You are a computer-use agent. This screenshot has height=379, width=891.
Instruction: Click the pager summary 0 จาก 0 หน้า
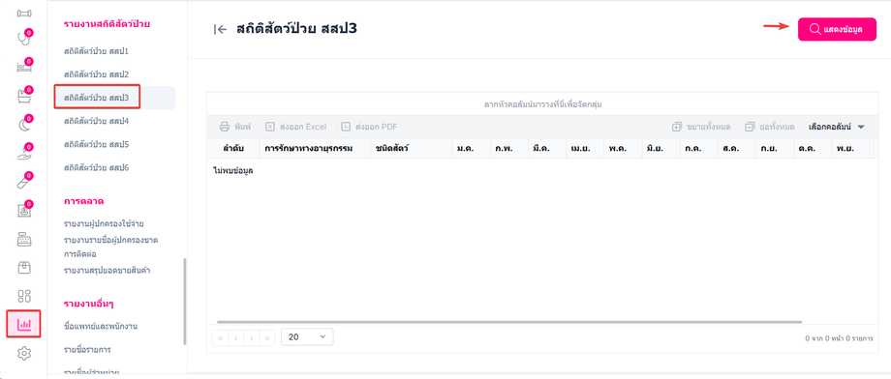838,338
